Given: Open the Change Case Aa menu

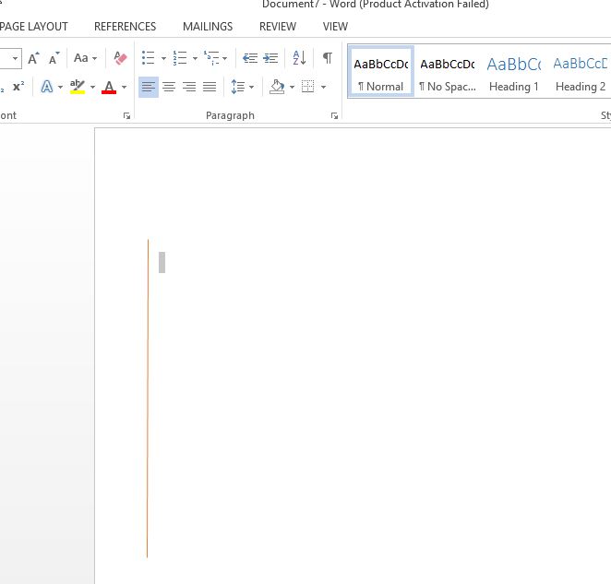Looking at the screenshot, I should tap(85, 58).
